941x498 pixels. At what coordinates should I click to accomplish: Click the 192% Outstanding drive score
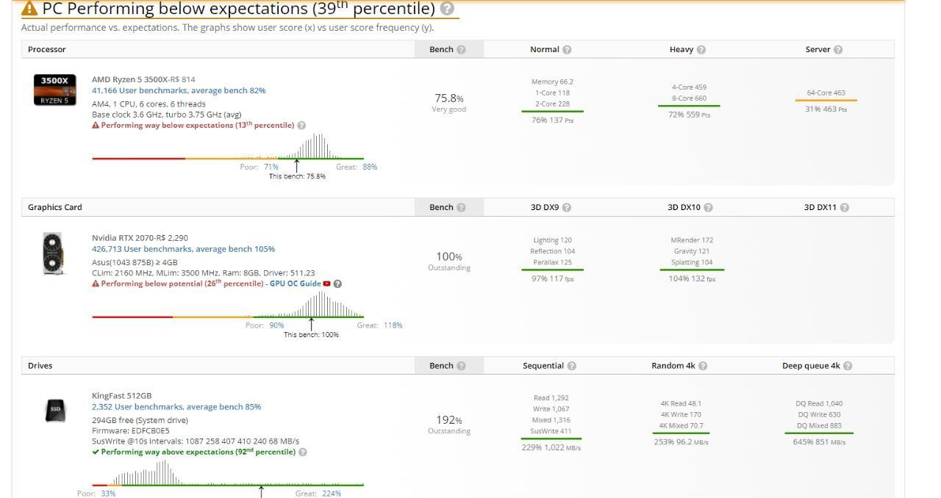(x=449, y=425)
